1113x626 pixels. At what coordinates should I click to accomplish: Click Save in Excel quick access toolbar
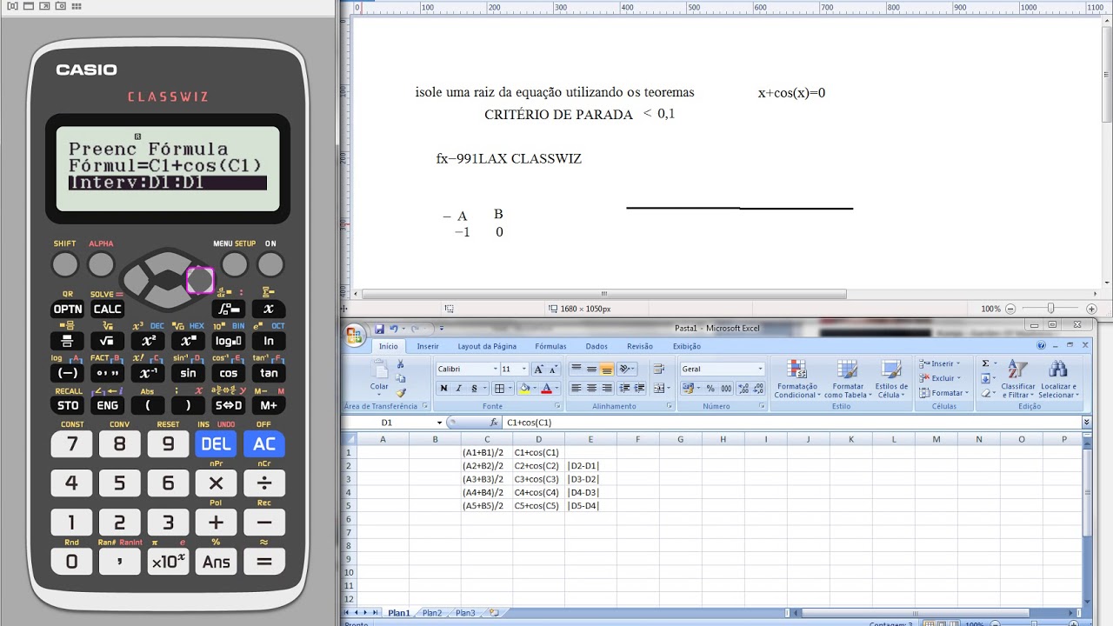pos(380,329)
